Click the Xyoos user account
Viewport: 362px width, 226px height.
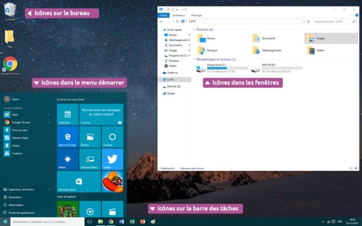tap(11, 99)
